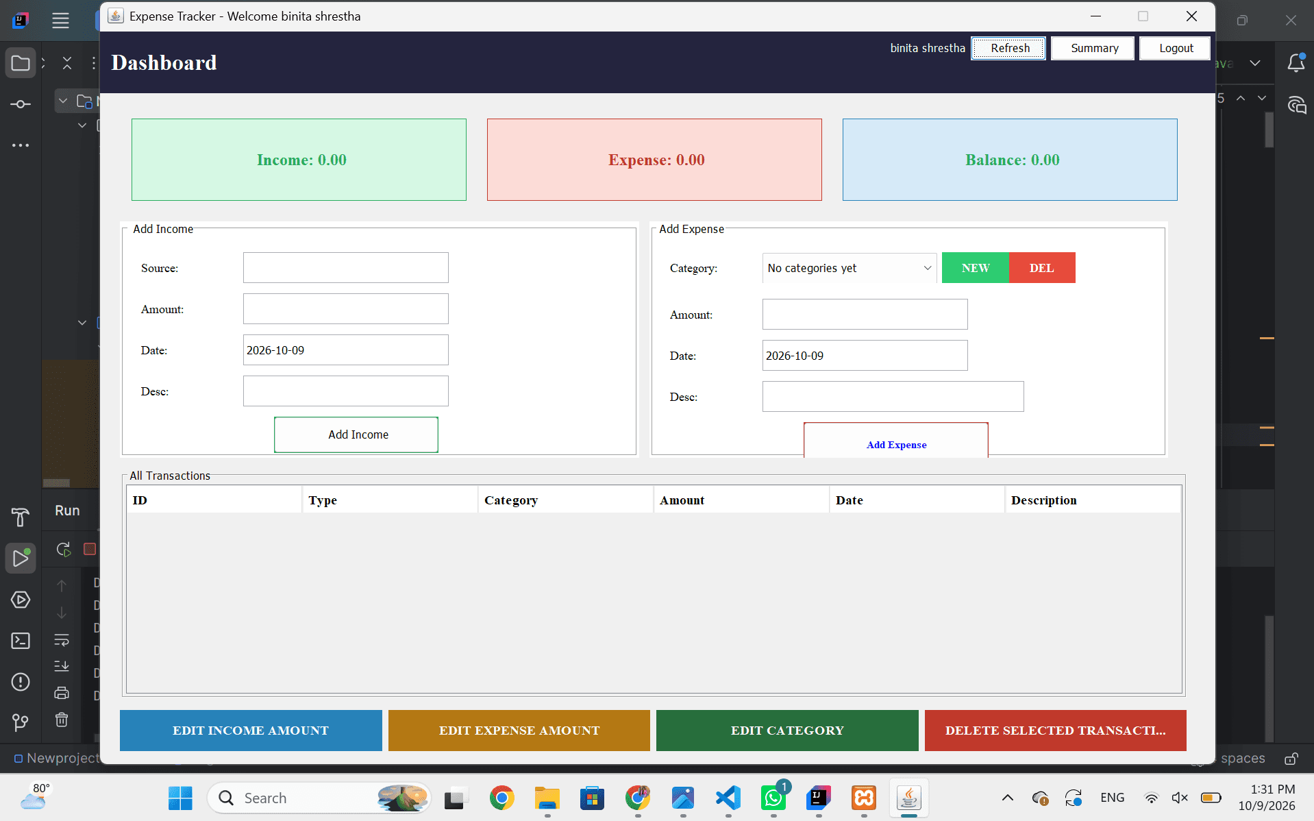1314x821 pixels.
Task: Open the Commit tool window icon
Action: click(x=21, y=104)
